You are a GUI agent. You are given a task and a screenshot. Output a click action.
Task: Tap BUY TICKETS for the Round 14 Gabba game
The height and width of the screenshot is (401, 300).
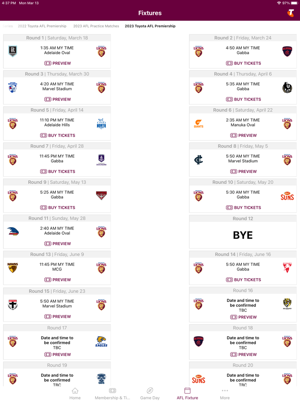[x=243, y=279]
